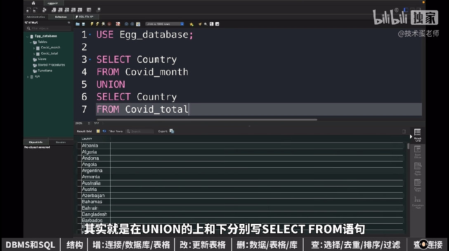449x251 pixels.
Task: Click the Filter Rows search field
Action: (x=140, y=131)
